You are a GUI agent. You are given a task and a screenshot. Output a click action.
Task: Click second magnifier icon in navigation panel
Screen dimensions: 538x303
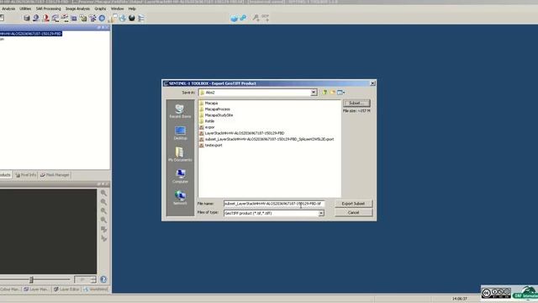click(103, 202)
